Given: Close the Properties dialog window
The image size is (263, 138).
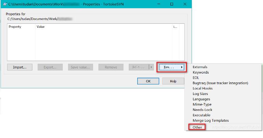Looking at the screenshot, I should click(x=185, y=4).
